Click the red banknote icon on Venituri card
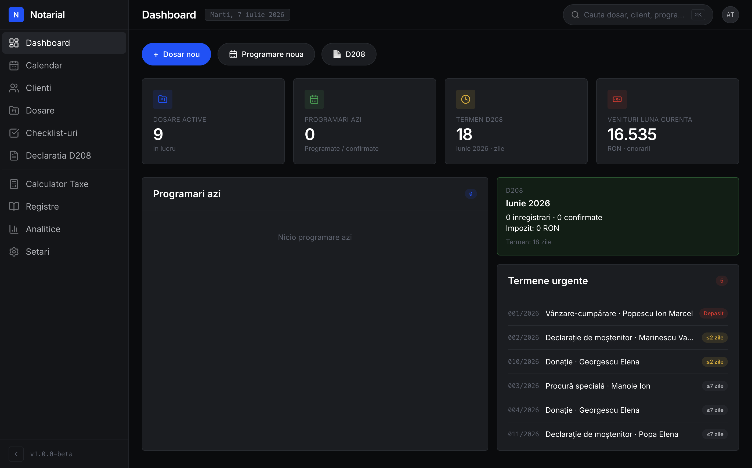Screen dimensions: 752x468 617,99
